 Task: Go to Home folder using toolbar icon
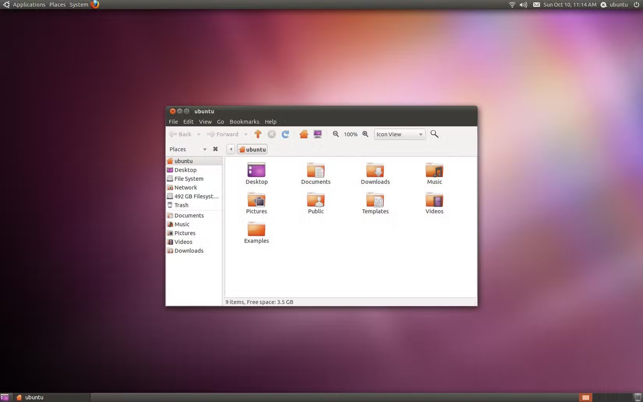[303, 134]
